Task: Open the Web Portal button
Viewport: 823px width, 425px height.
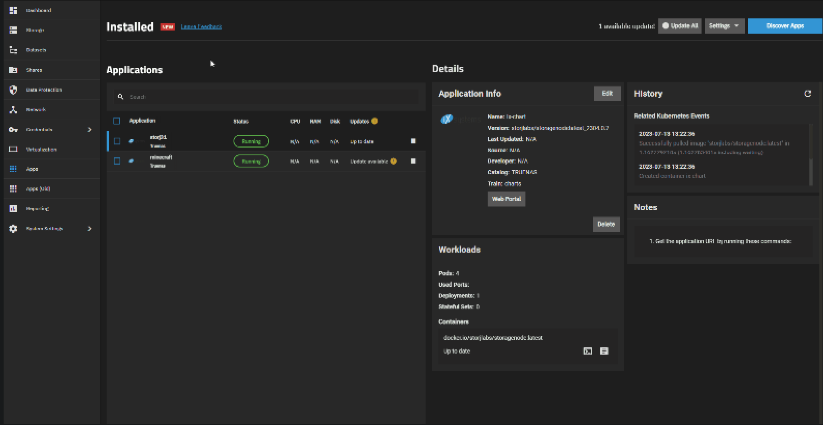Action: point(507,199)
